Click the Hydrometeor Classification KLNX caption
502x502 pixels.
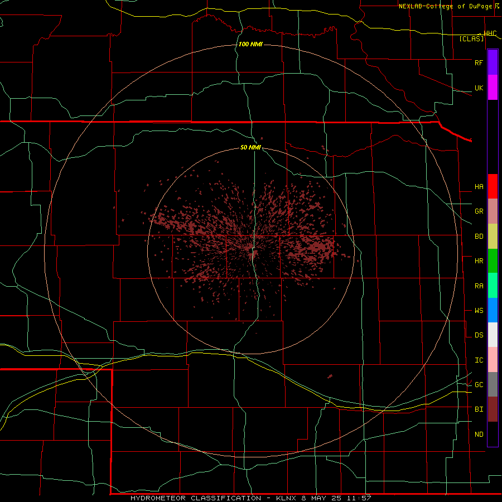click(x=250, y=498)
